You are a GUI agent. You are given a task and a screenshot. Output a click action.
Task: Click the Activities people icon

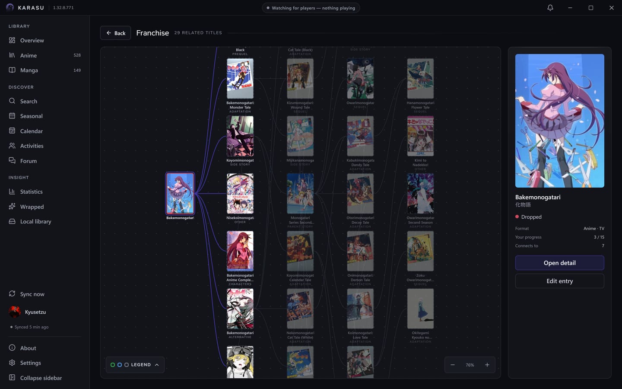pyautogui.click(x=12, y=146)
